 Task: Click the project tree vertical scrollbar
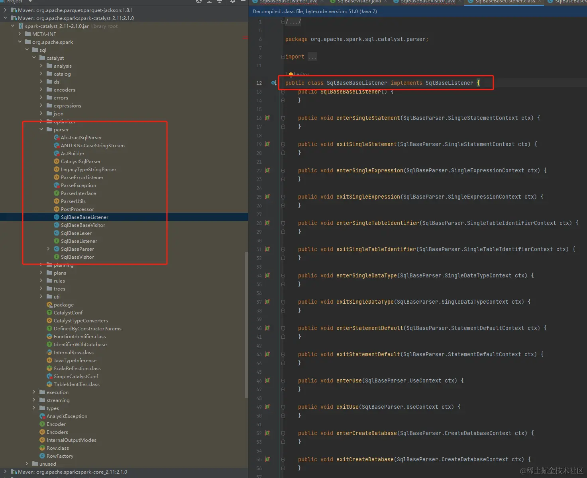[x=246, y=324]
